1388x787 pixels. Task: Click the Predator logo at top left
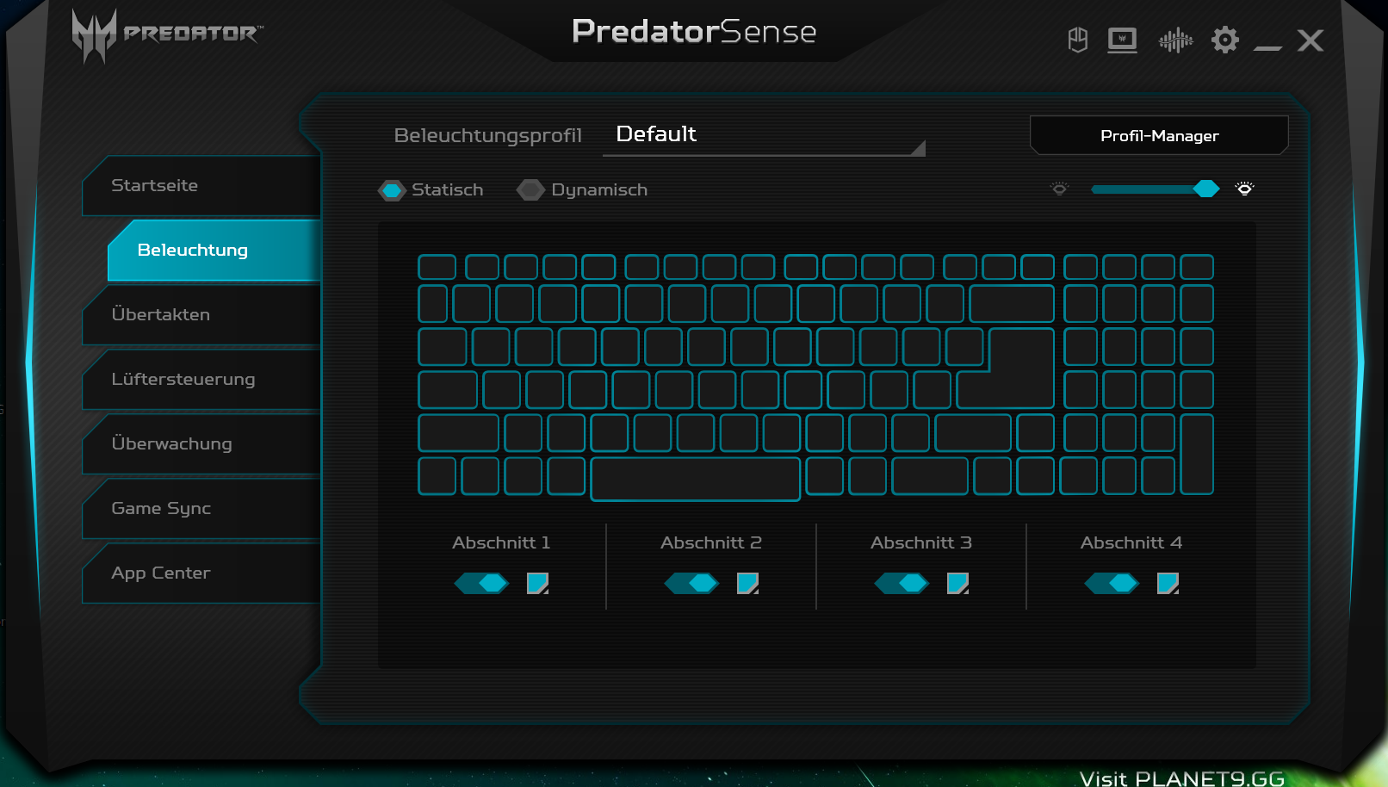point(167,35)
